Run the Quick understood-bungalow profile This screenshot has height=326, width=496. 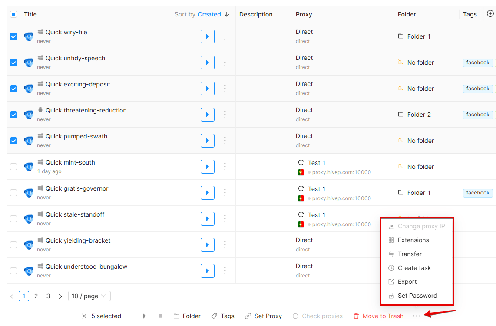tap(208, 271)
